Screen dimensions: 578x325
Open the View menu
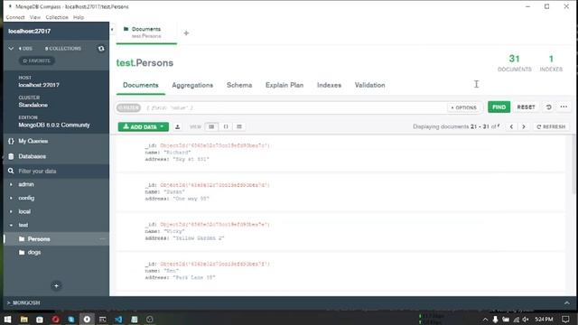pos(35,17)
